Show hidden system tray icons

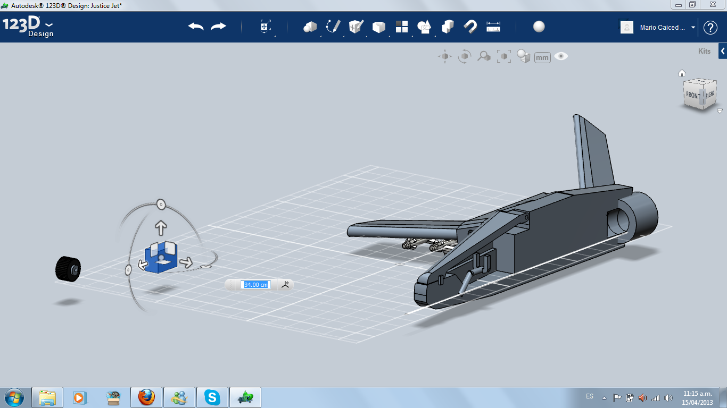(605, 398)
